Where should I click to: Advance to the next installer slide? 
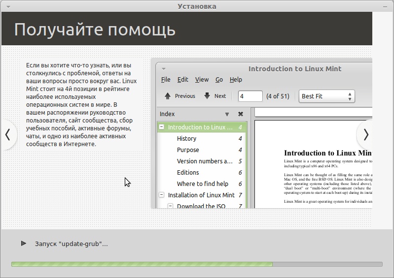pos(365,135)
